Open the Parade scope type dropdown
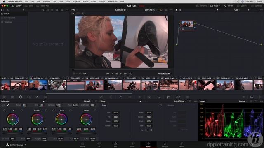 pos(243,101)
